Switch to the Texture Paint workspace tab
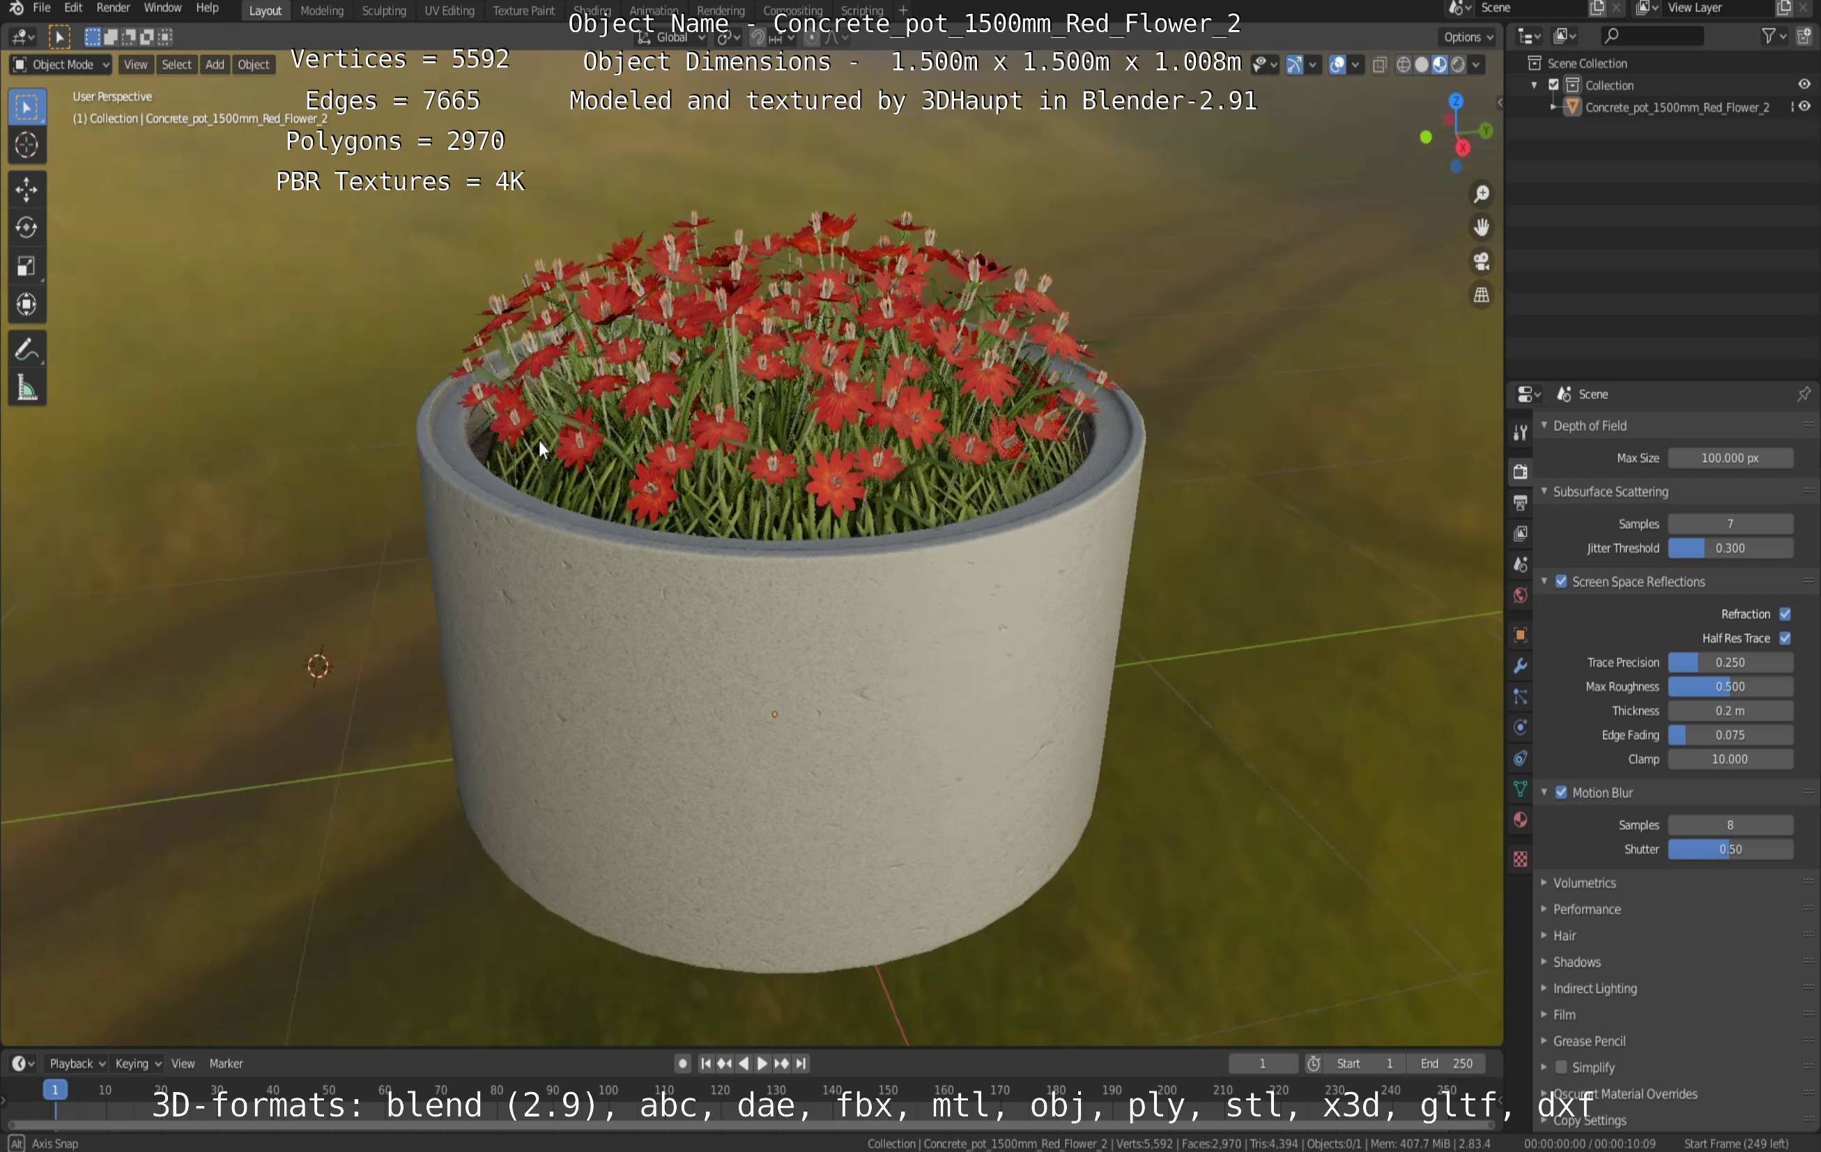Image resolution: width=1821 pixels, height=1152 pixels. [523, 10]
